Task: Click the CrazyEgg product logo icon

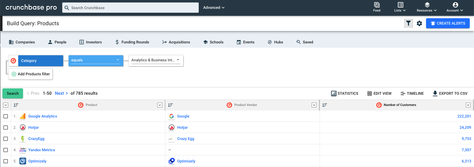Action: point(23,139)
